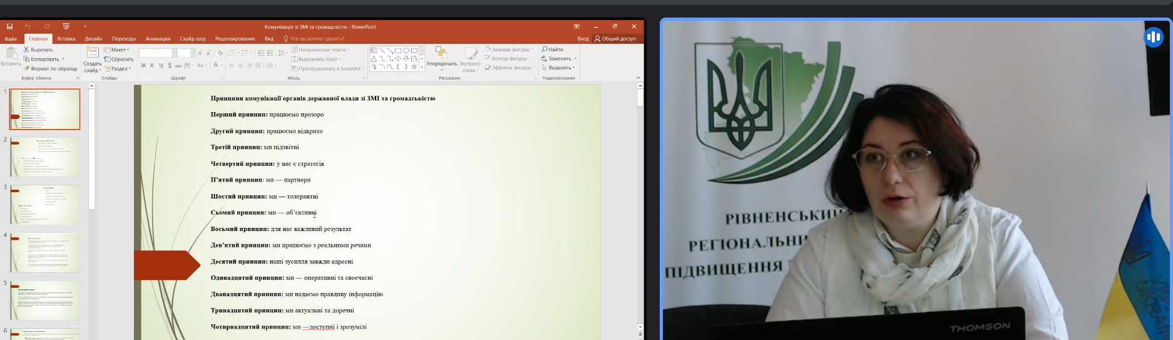
Task: Click the Общий доступ share button
Action: (x=615, y=39)
